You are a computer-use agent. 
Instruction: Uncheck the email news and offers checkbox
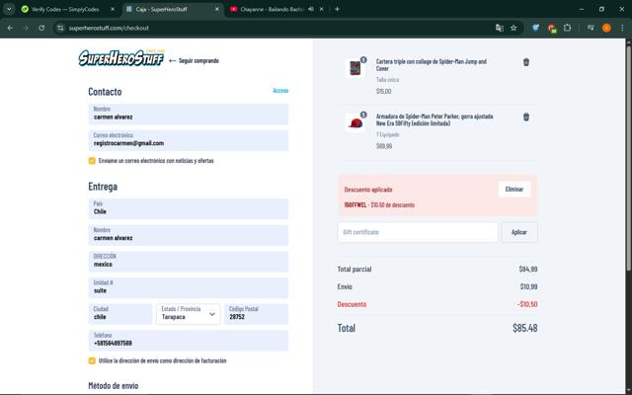click(x=92, y=161)
